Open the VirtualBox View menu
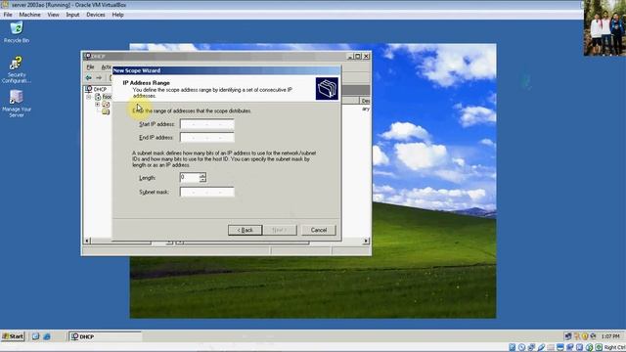This screenshot has height=352, width=626. click(x=53, y=15)
